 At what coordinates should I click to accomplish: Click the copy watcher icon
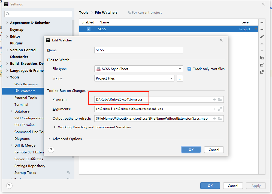262,58
